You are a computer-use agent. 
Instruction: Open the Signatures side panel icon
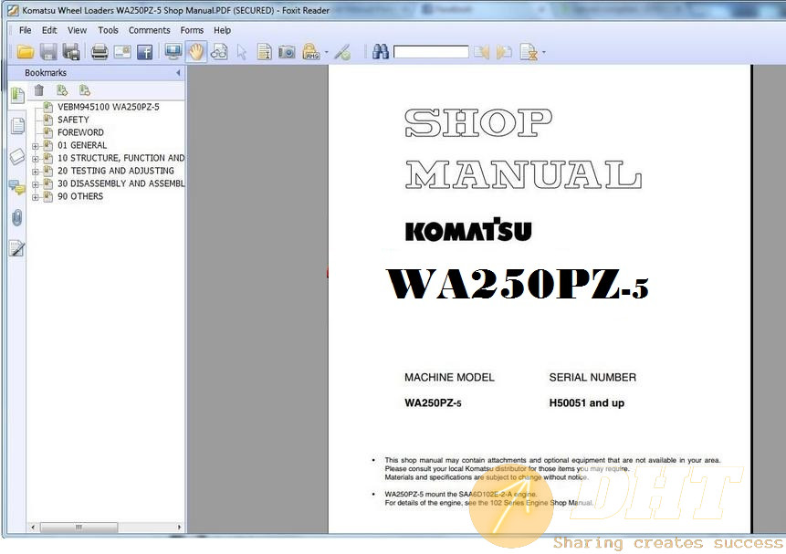[x=16, y=248]
